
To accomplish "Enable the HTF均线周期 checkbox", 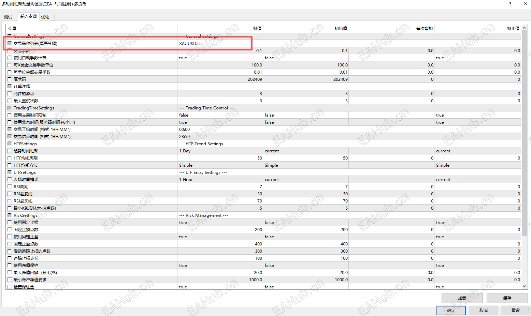I will 10,158.
